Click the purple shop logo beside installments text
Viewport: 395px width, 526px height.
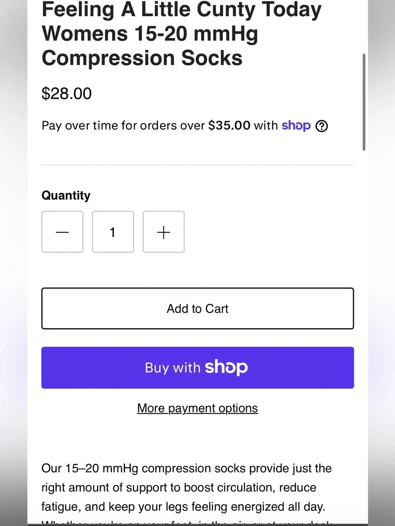point(296,126)
